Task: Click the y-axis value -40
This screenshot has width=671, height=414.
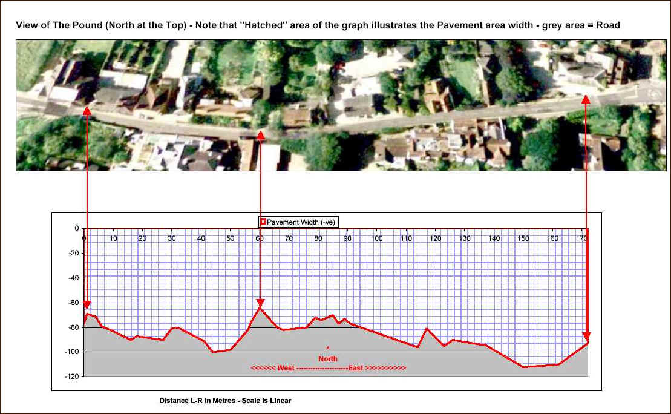Action: [74, 278]
